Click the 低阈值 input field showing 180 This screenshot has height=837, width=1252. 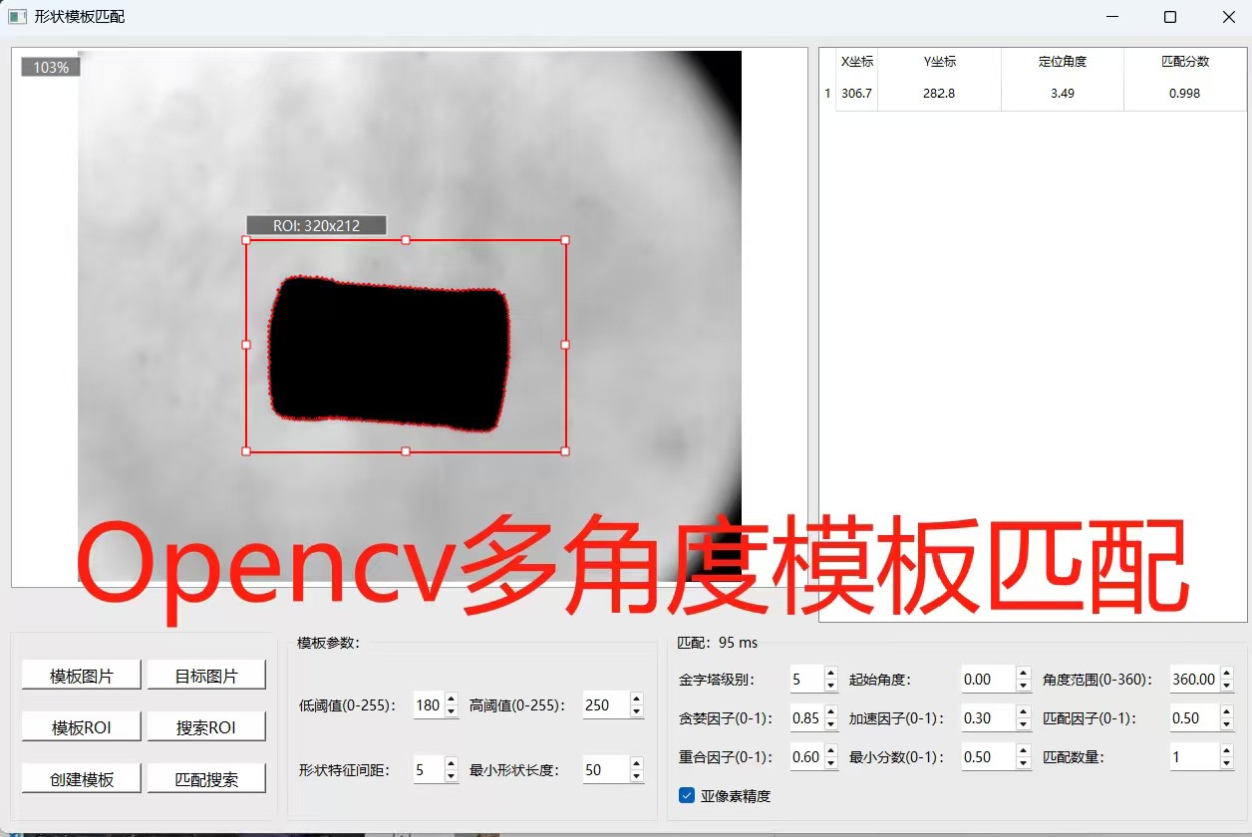pyautogui.click(x=429, y=705)
